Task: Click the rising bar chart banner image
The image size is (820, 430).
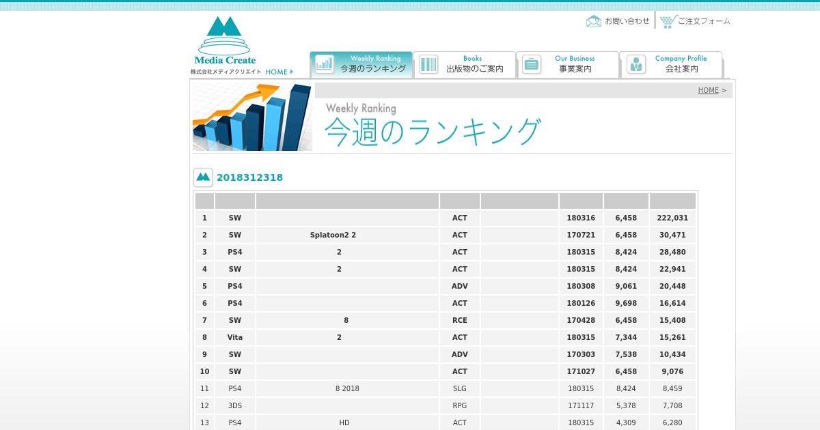Action: coord(252,117)
